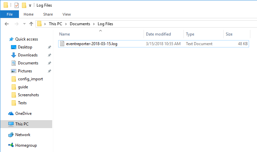
Task: Click the Homegroup icon
Action: tap(11, 145)
